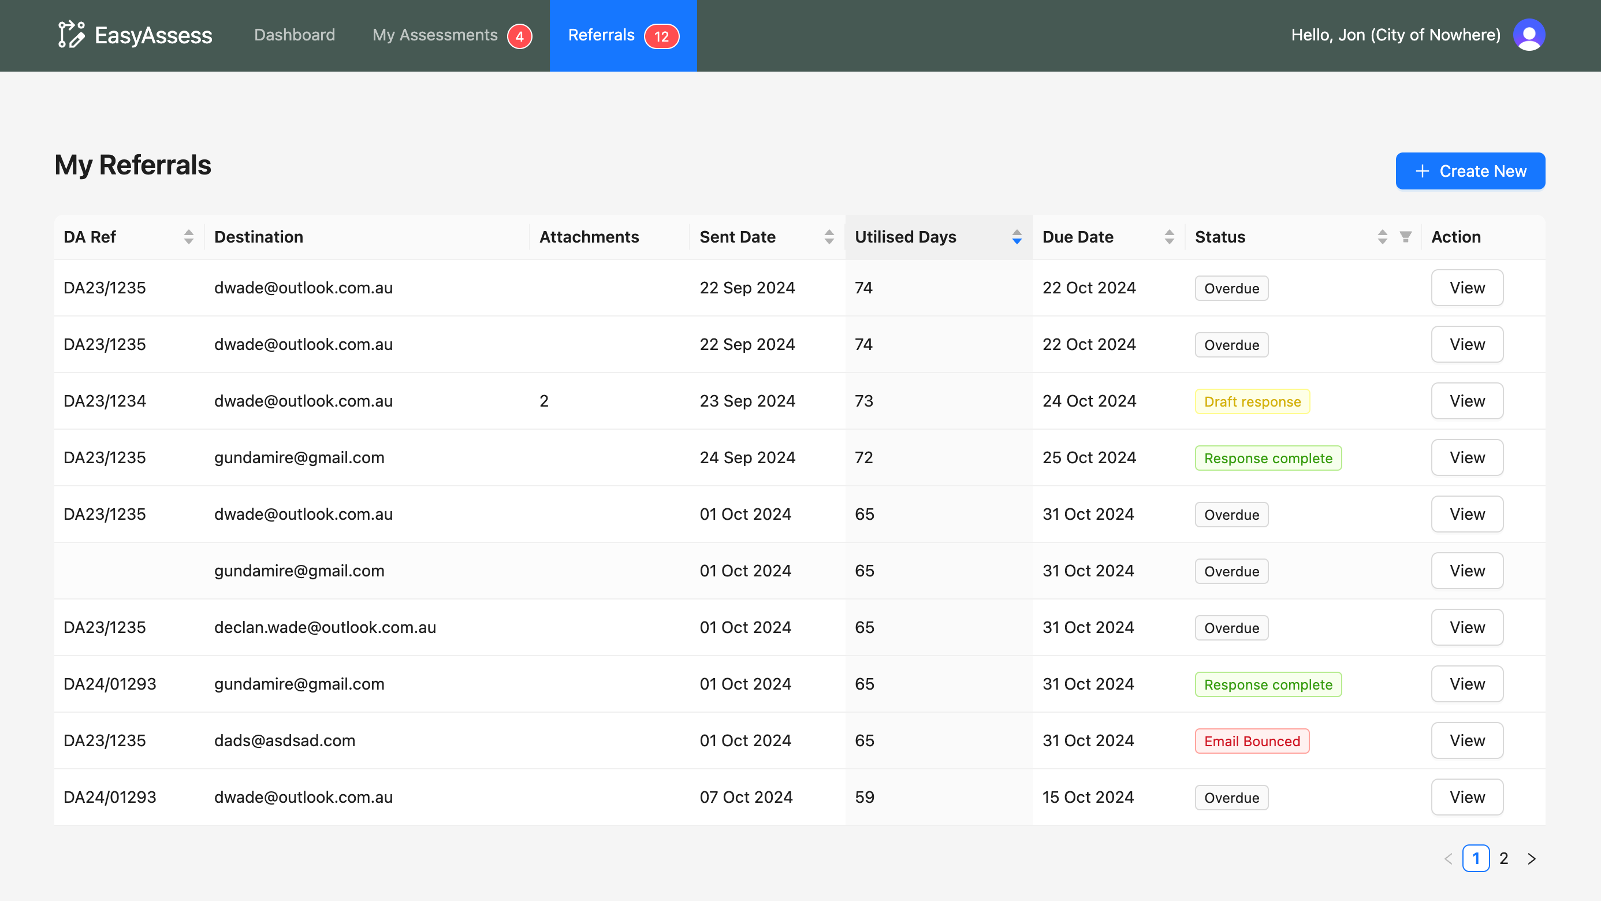This screenshot has height=901, width=1601.
Task: Select the Referrals tab
Action: [x=601, y=35]
